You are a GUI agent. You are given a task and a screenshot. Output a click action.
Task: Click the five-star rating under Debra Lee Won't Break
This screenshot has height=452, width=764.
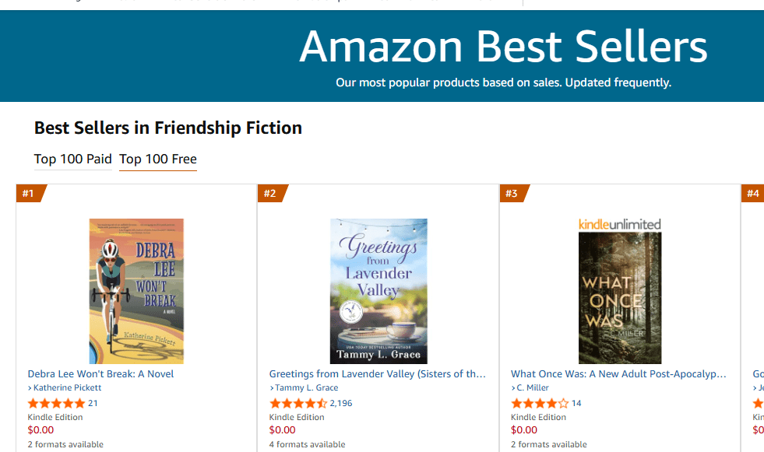click(56, 403)
